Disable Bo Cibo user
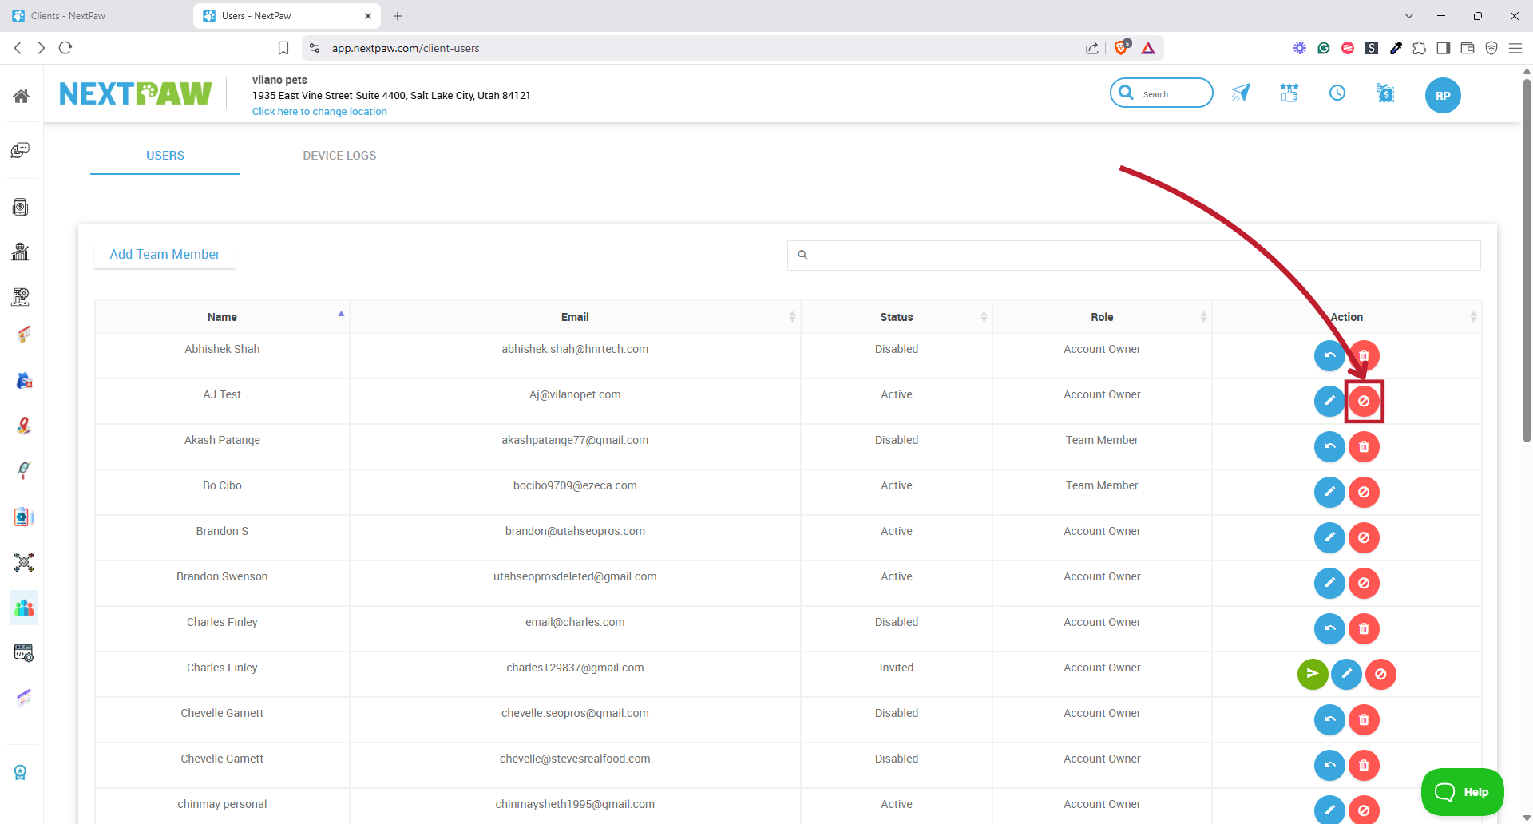 (x=1364, y=492)
